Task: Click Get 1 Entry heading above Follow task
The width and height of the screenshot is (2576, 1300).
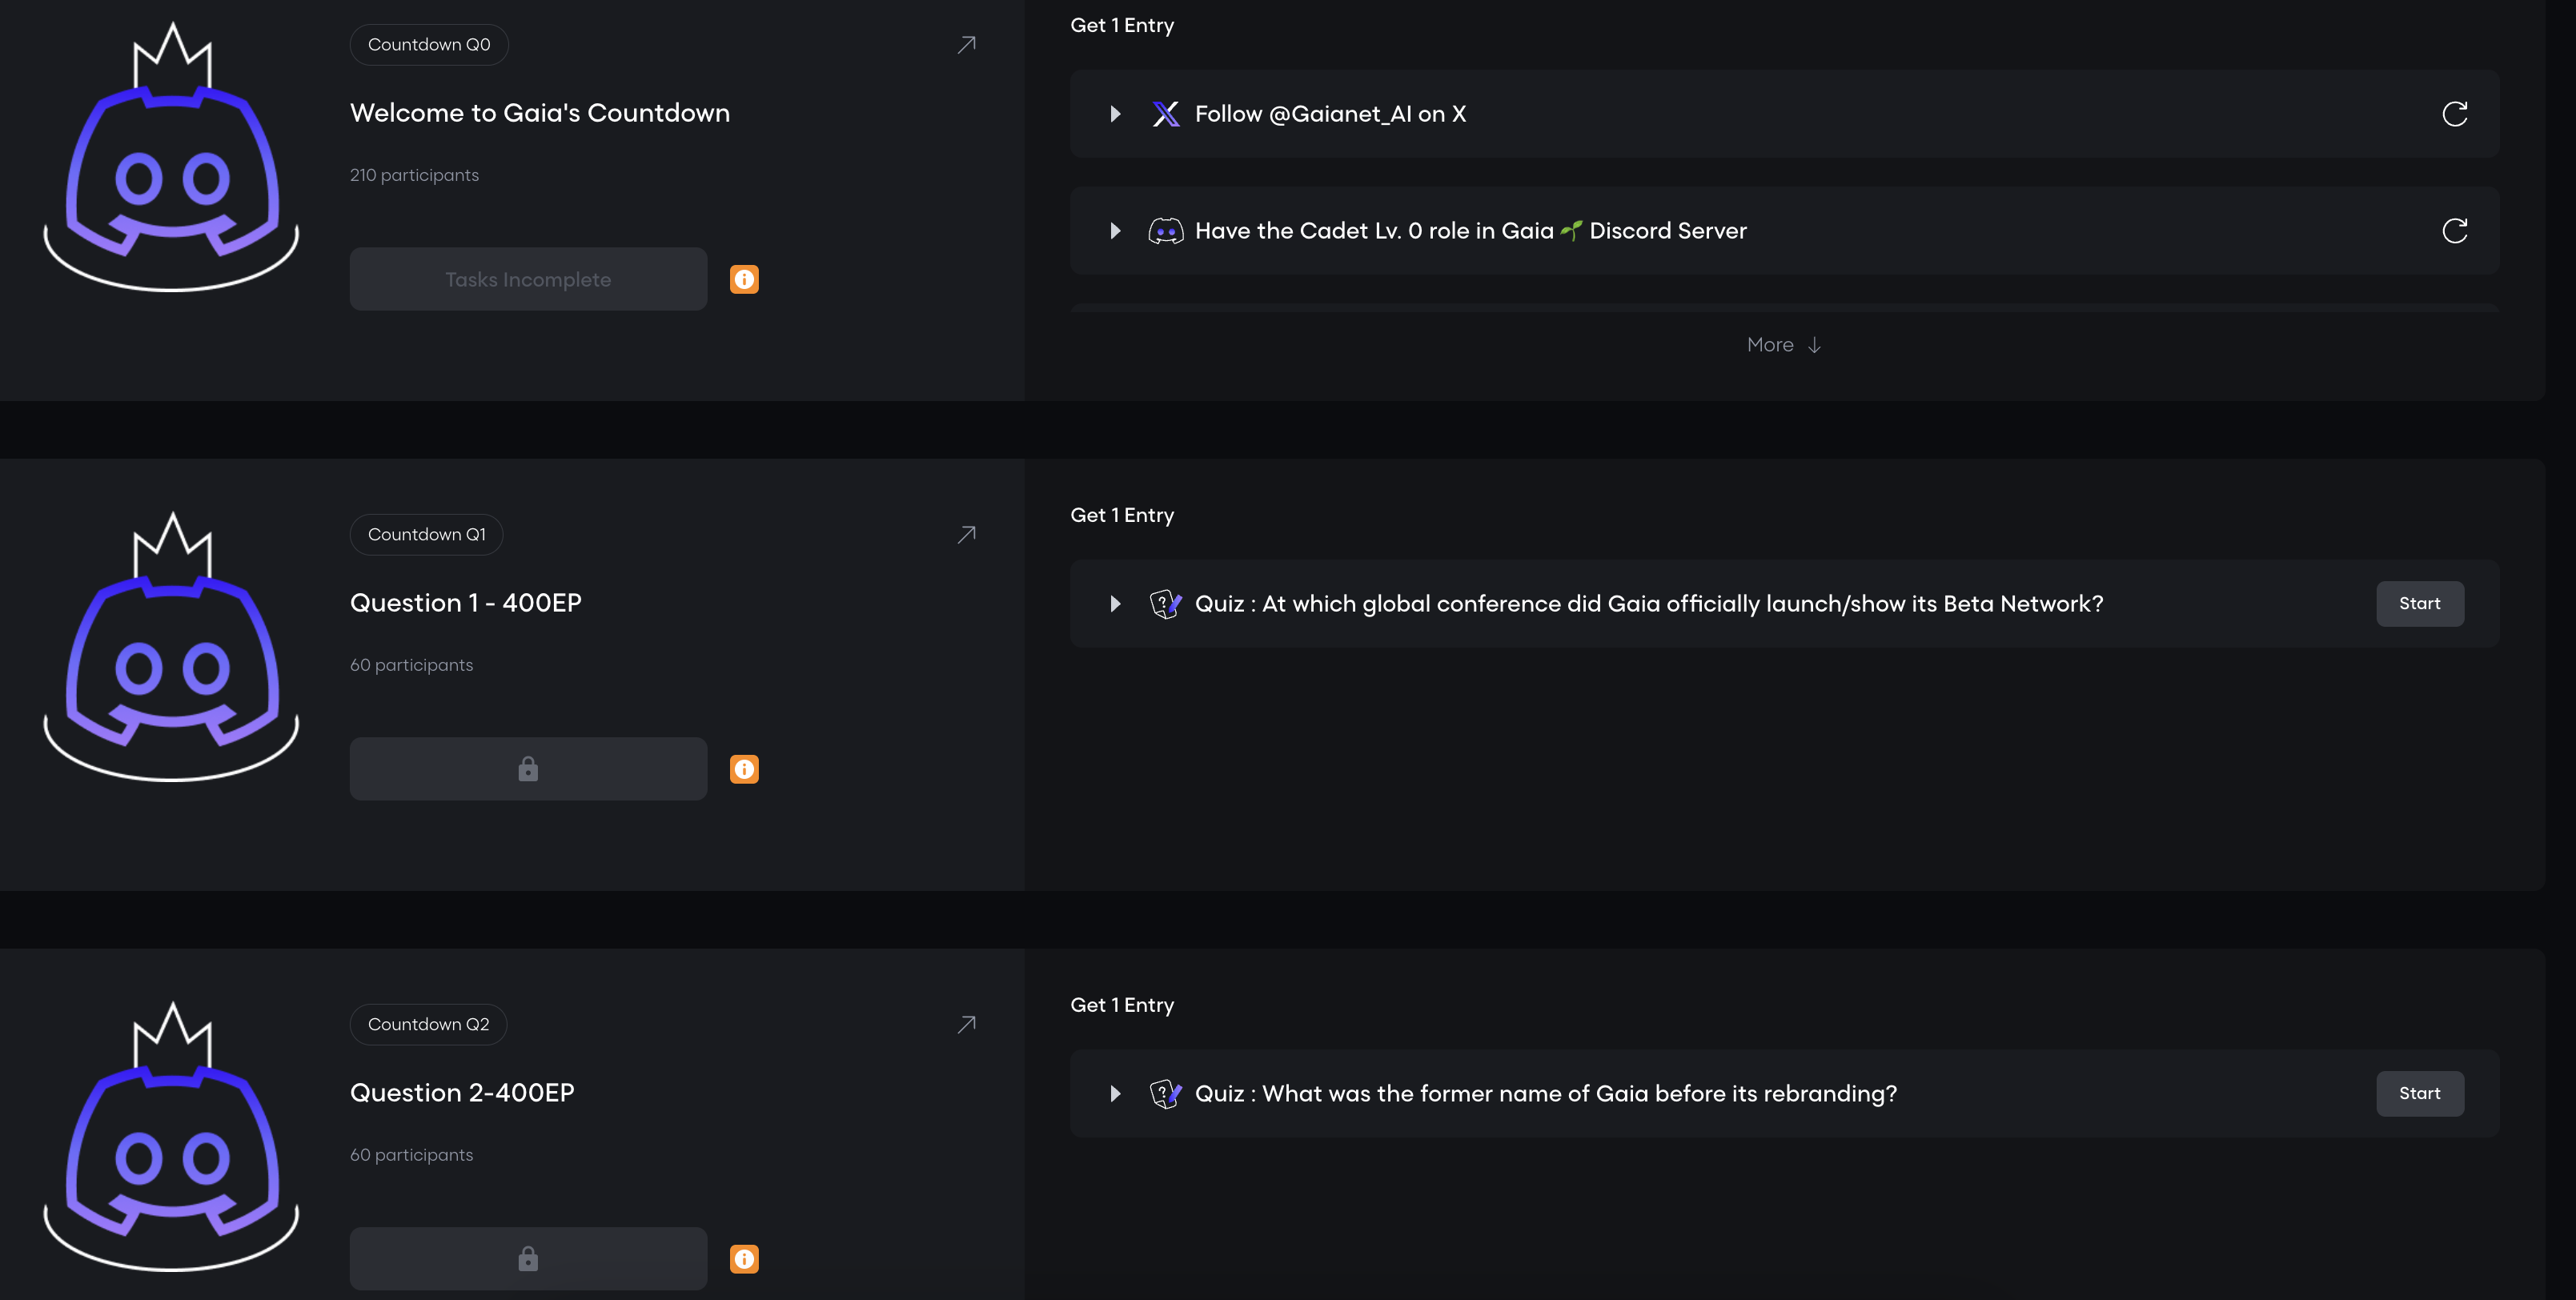Action: pos(1122,26)
